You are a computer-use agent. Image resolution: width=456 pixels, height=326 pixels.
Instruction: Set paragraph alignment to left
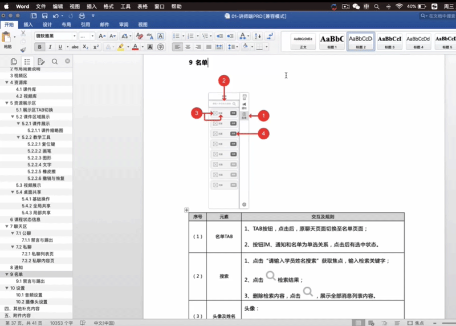pos(177,47)
